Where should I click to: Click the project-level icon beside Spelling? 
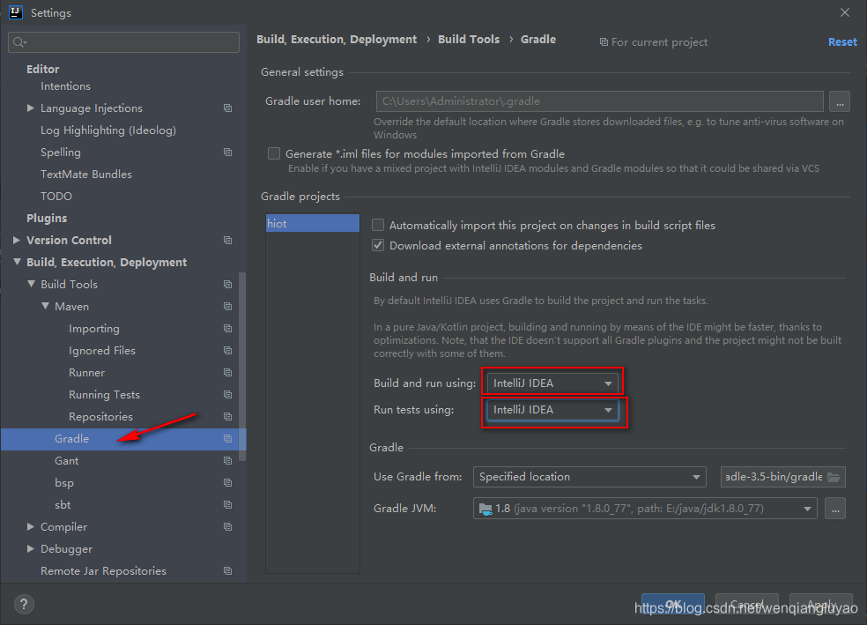tap(228, 153)
